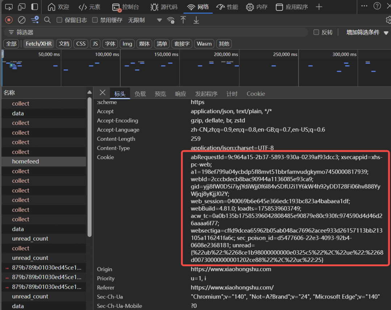
Task: Enable the 保留日志 checkbox
Action: click(x=60, y=20)
